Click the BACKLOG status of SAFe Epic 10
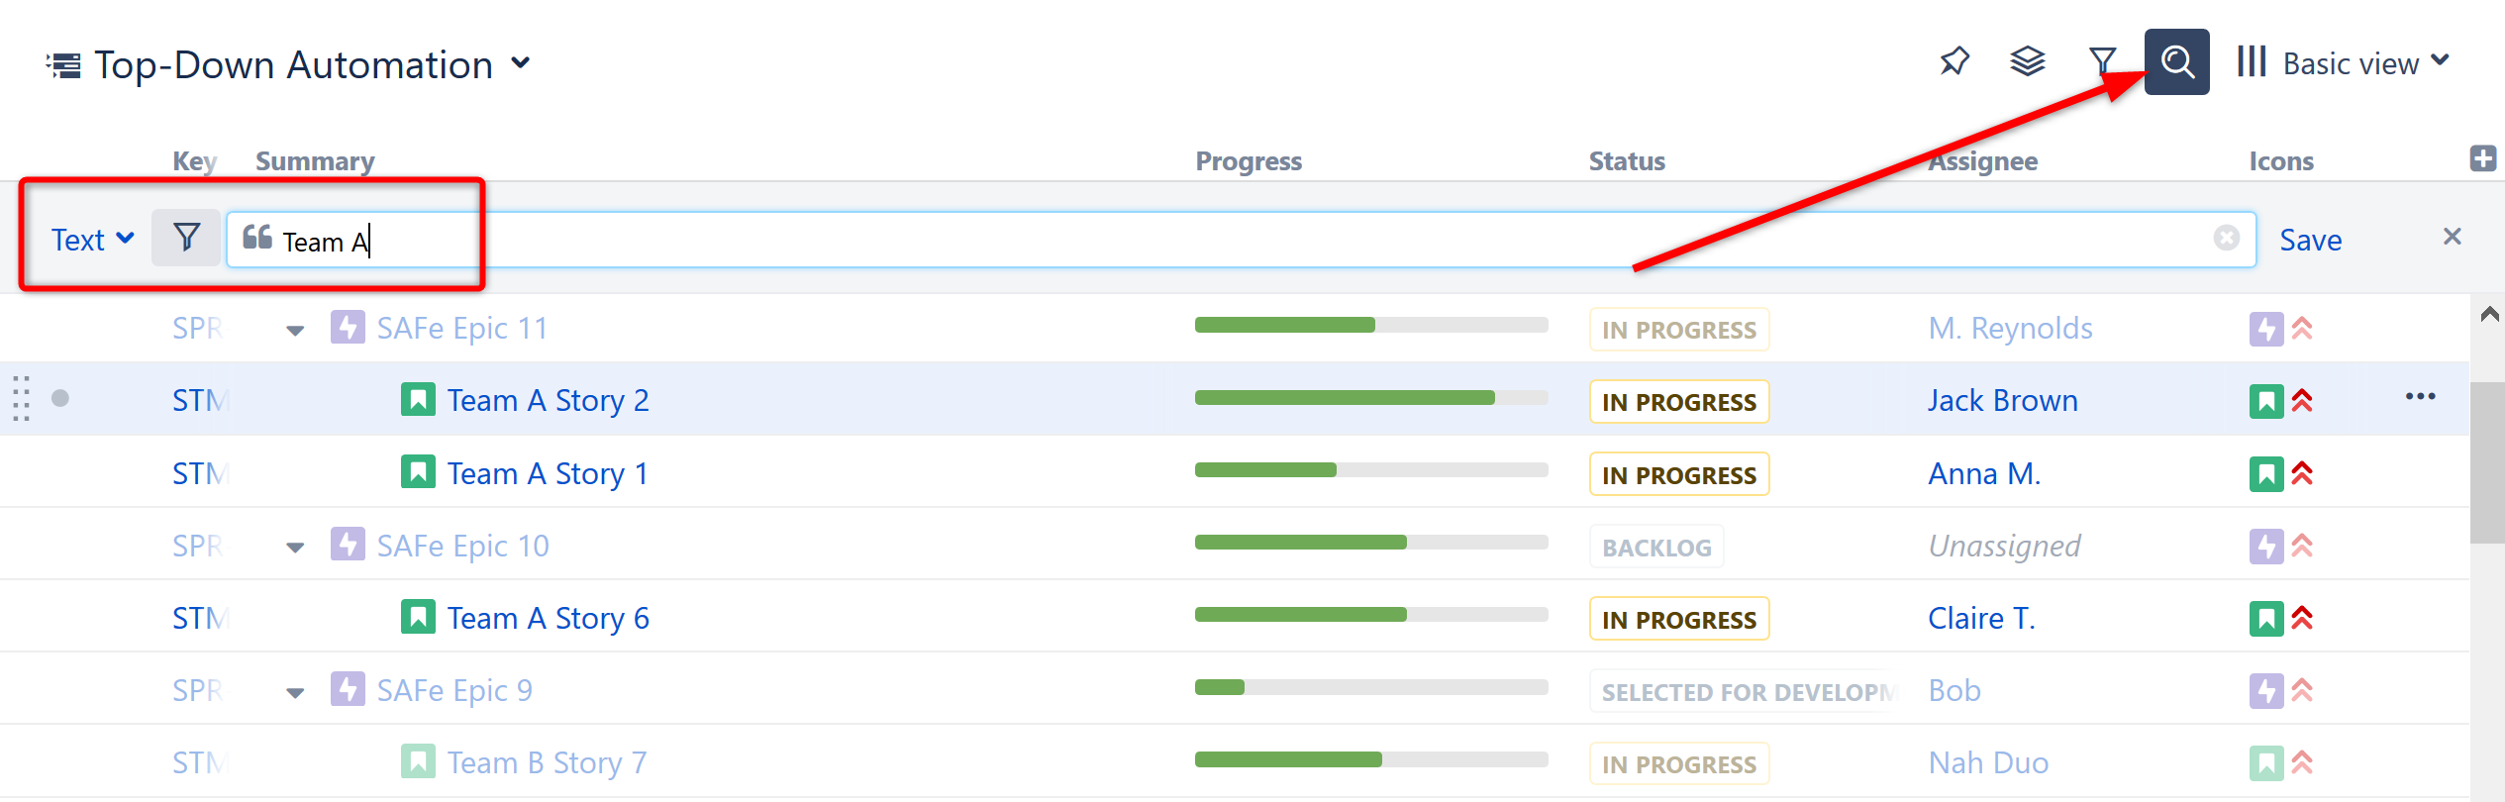The height and width of the screenshot is (802, 2505). 1656,548
